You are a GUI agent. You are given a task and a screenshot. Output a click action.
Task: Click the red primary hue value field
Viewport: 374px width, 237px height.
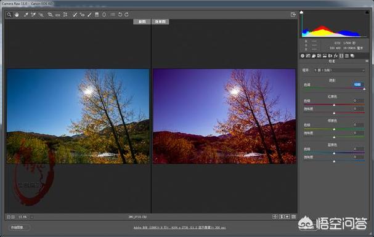pos(359,101)
